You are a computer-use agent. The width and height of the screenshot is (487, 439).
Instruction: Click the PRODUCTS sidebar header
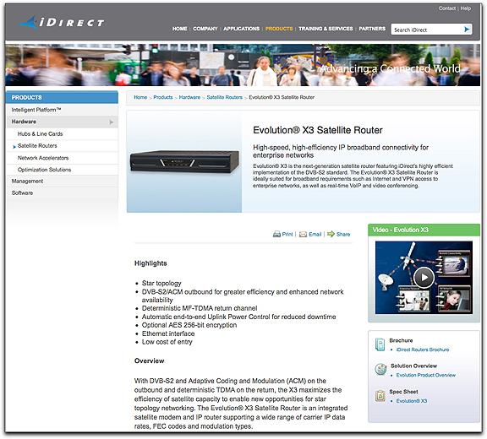(62, 97)
